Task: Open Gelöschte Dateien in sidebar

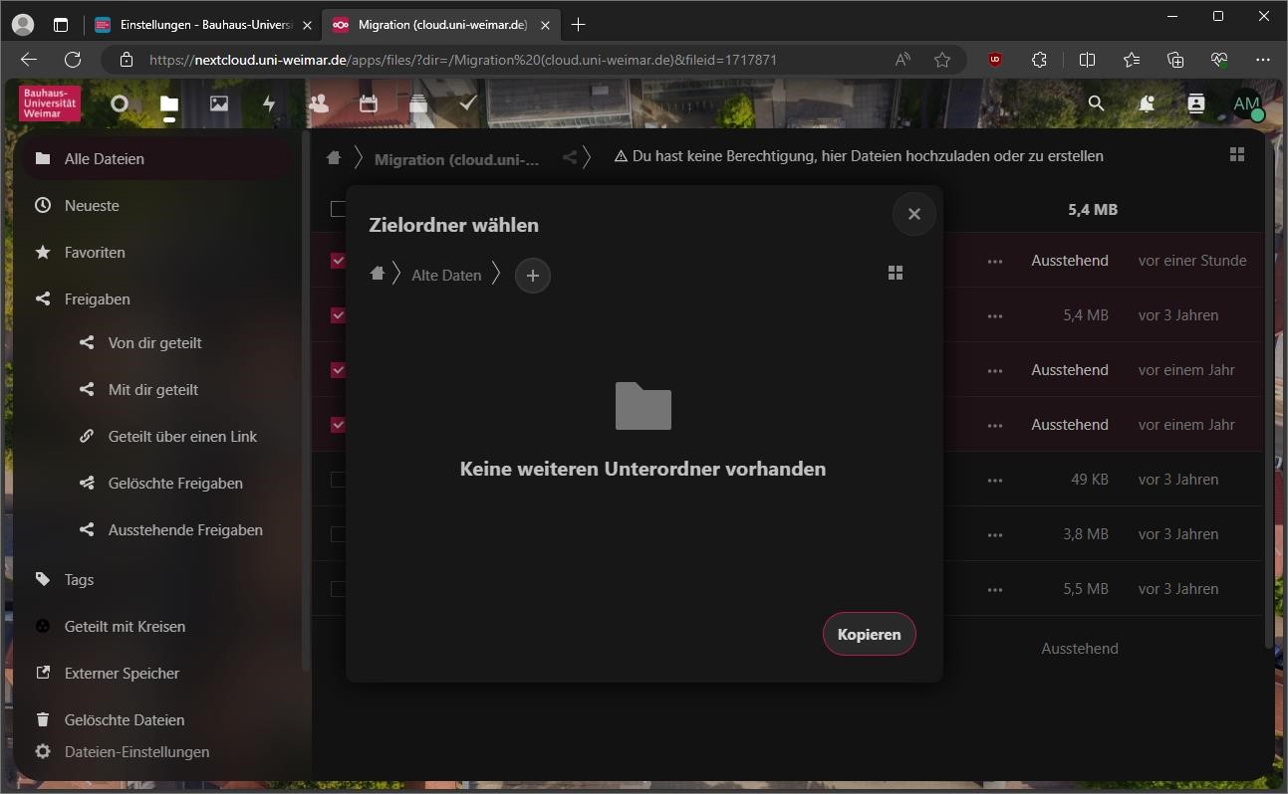Action: point(124,719)
